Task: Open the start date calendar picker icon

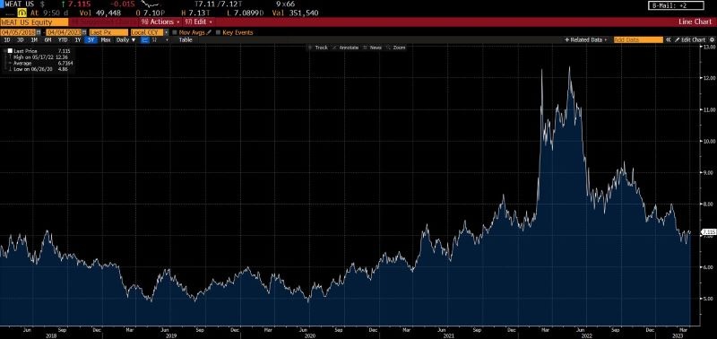Action: coord(39,32)
